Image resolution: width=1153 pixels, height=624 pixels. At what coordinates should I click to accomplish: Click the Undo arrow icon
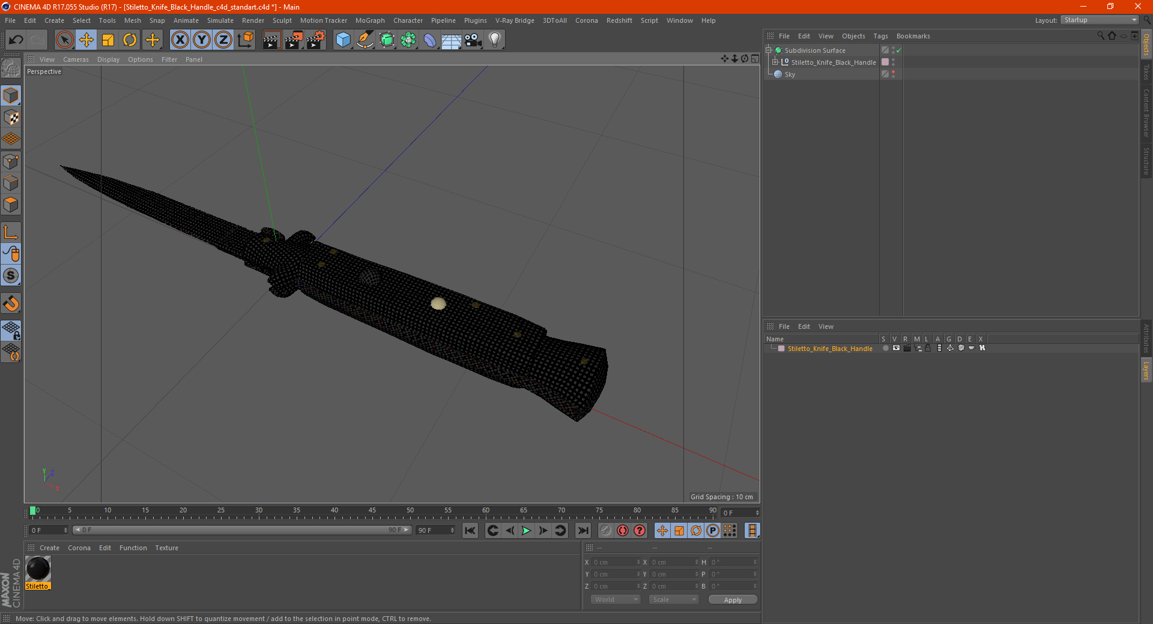pos(16,40)
